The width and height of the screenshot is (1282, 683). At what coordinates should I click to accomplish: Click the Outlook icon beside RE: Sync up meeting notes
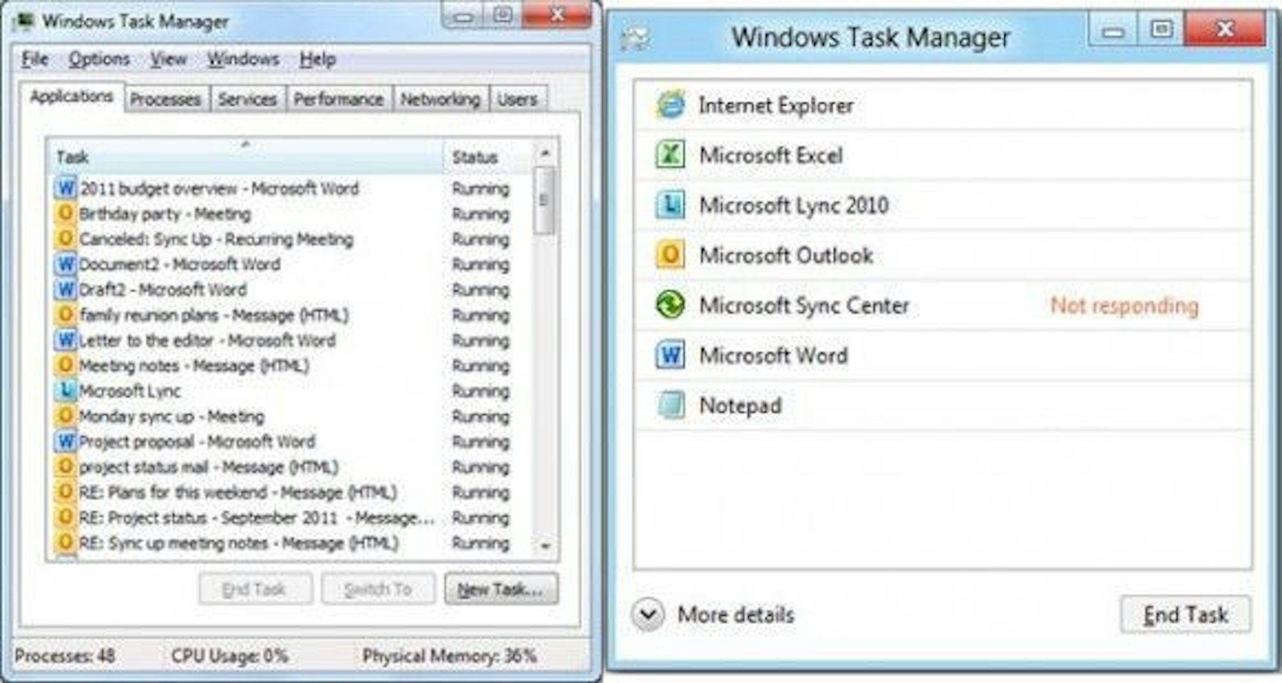(x=65, y=543)
